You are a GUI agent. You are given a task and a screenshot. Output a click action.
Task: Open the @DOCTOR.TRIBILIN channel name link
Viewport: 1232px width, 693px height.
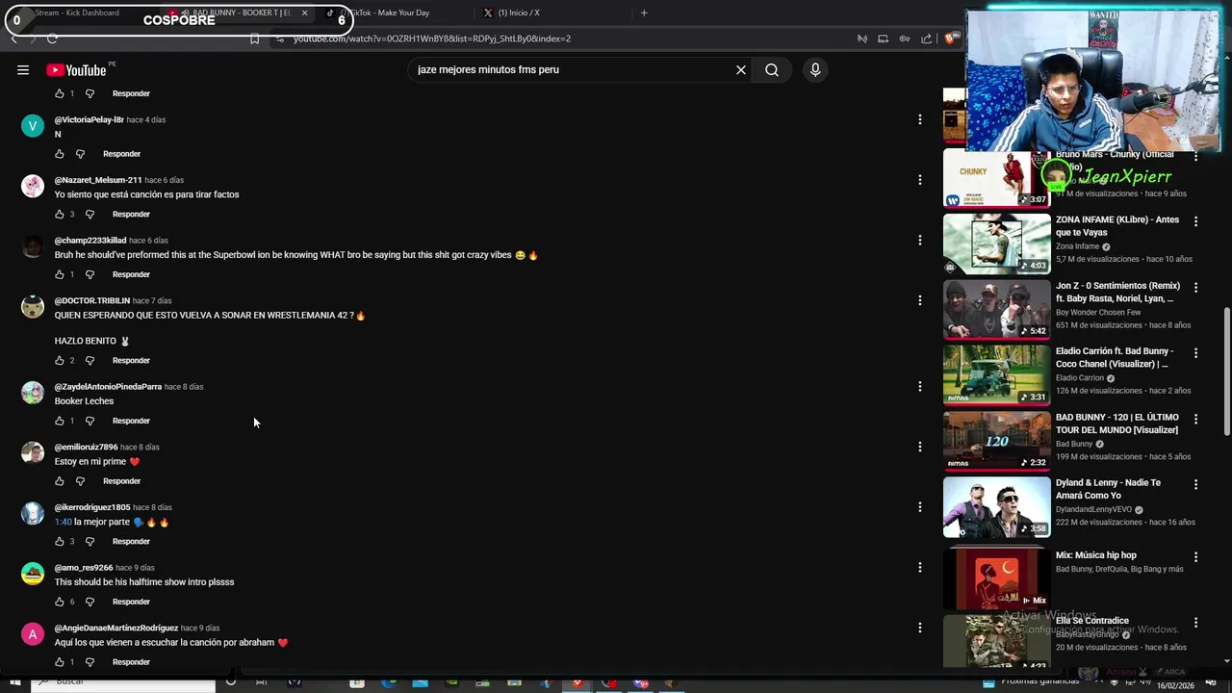(x=92, y=300)
